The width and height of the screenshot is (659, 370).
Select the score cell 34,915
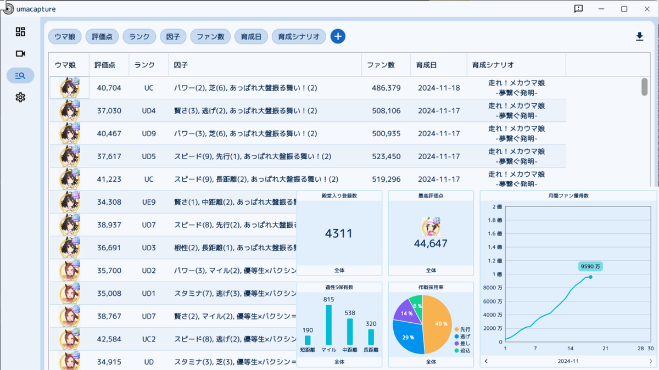(x=109, y=362)
